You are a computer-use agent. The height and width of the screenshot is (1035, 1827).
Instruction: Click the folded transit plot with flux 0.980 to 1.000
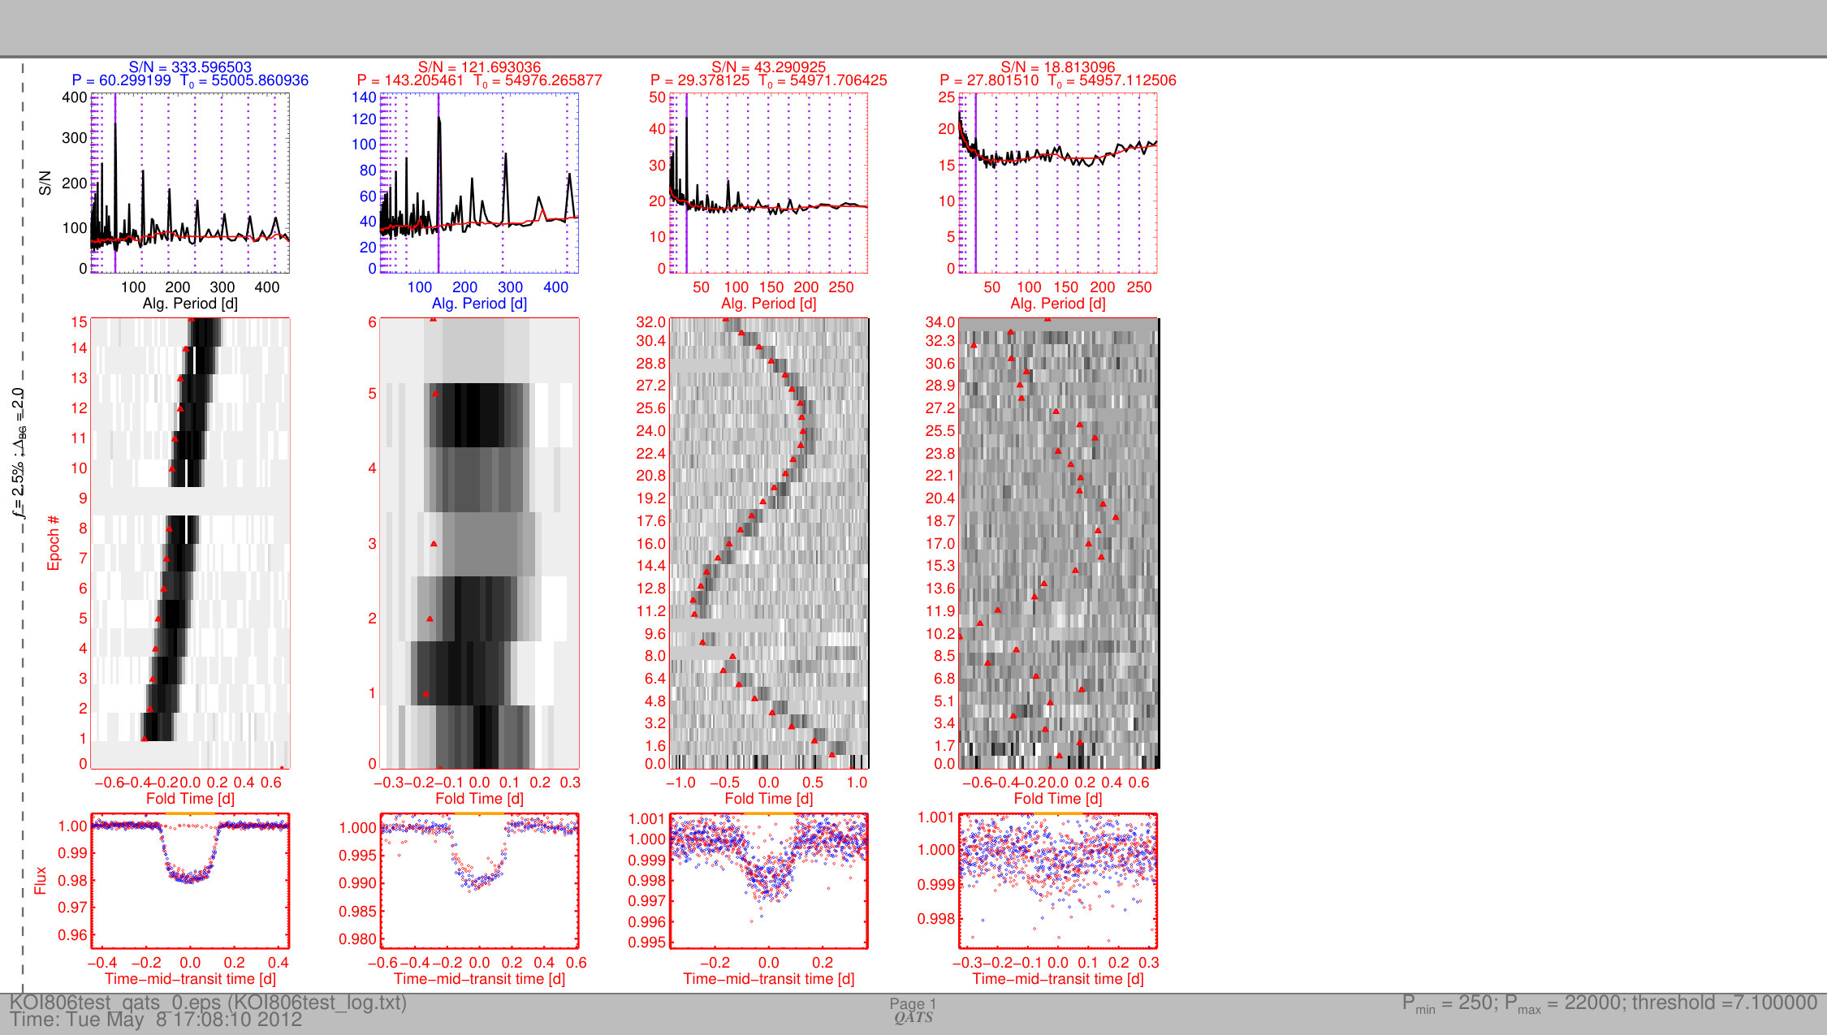point(479,881)
